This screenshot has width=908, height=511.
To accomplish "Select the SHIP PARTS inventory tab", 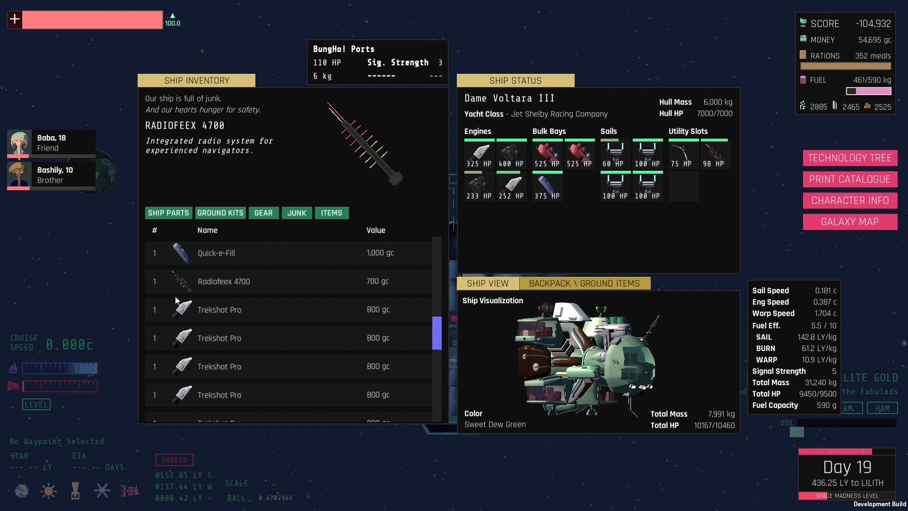I will [168, 213].
